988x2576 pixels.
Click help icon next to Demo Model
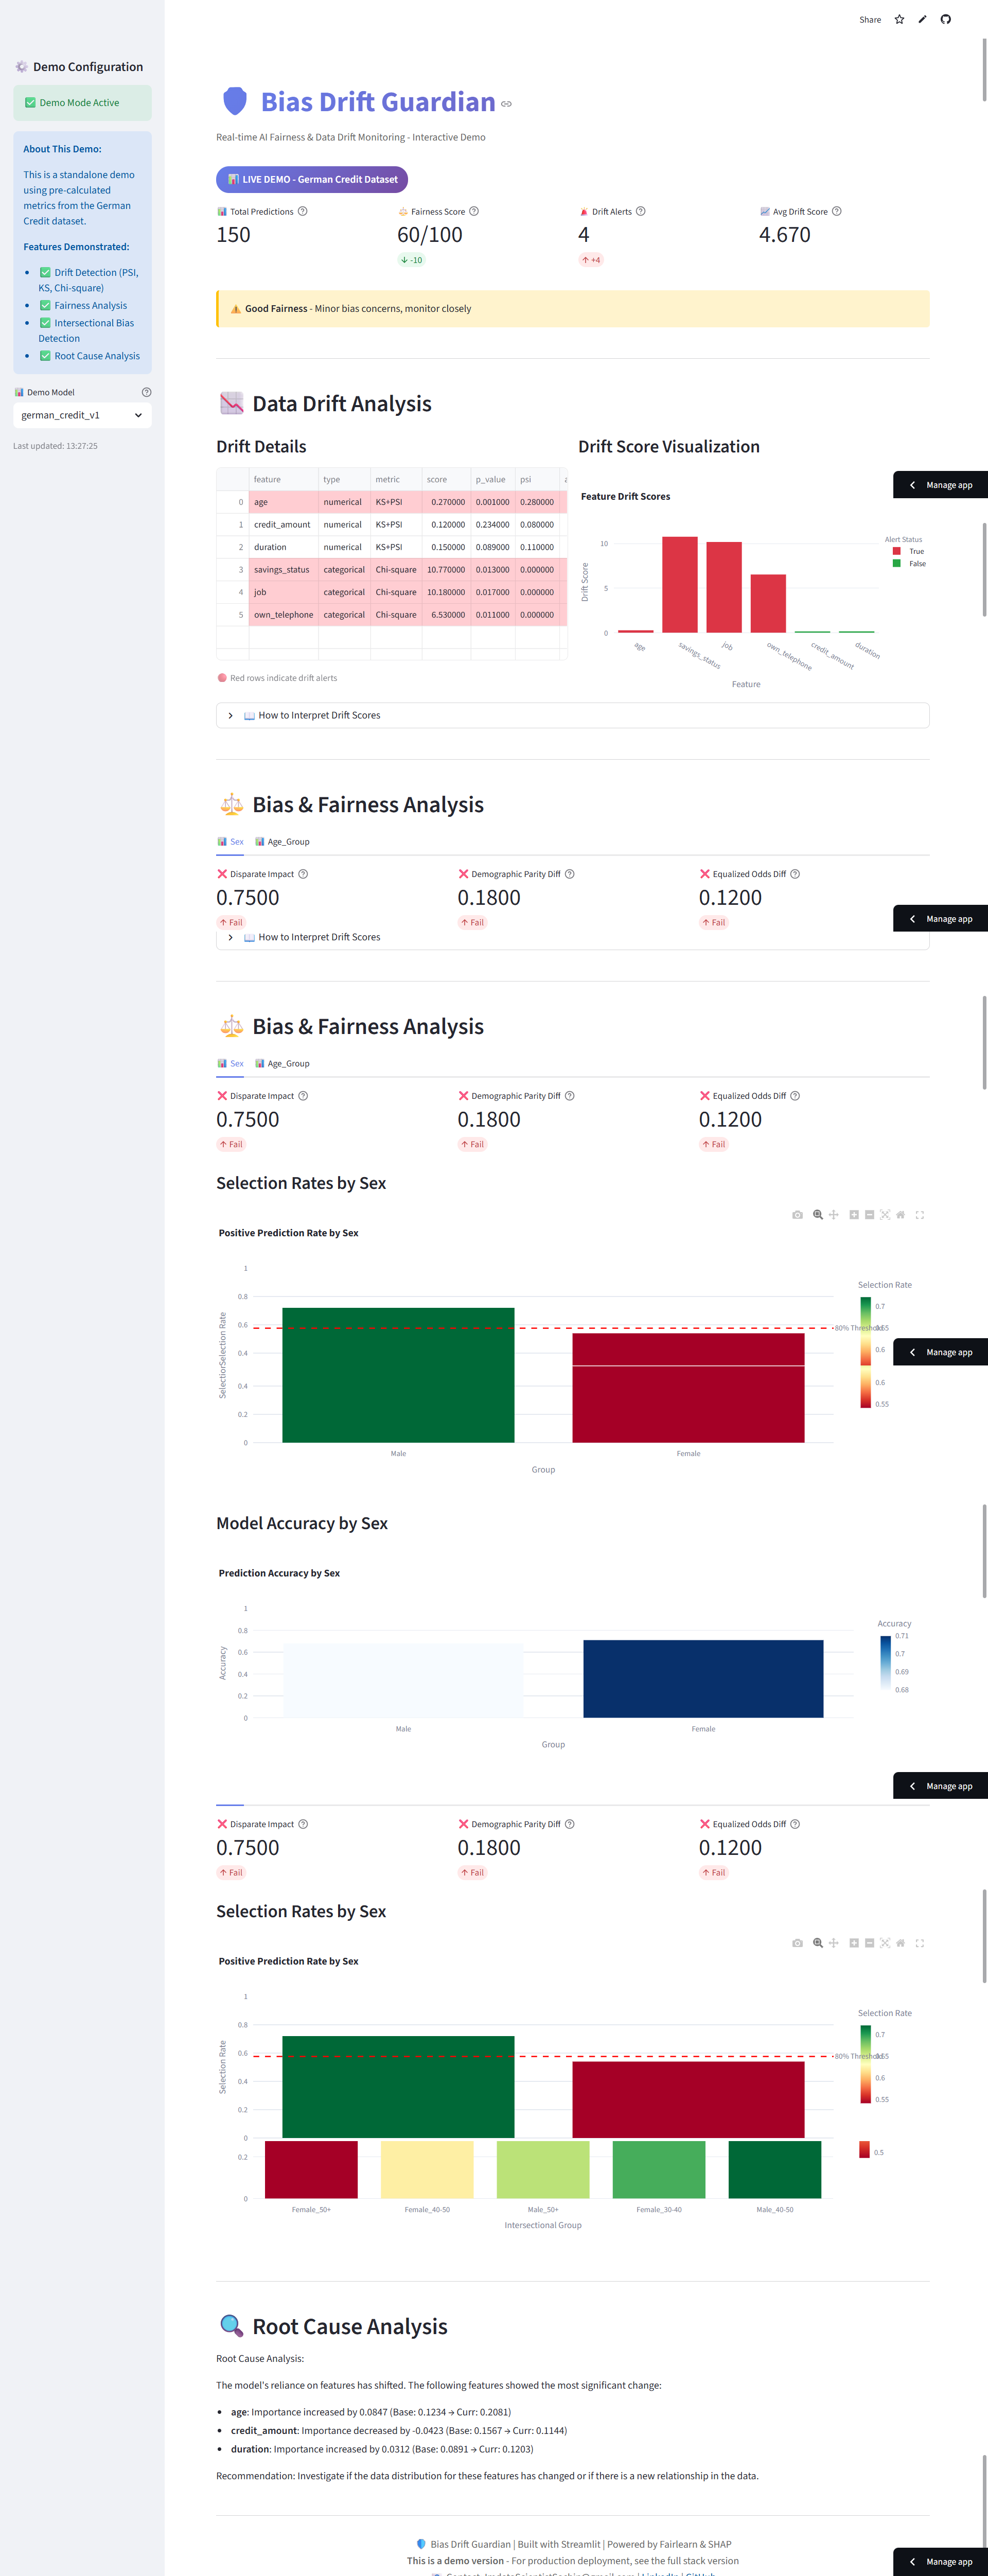pyautogui.click(x=146, y=392)
